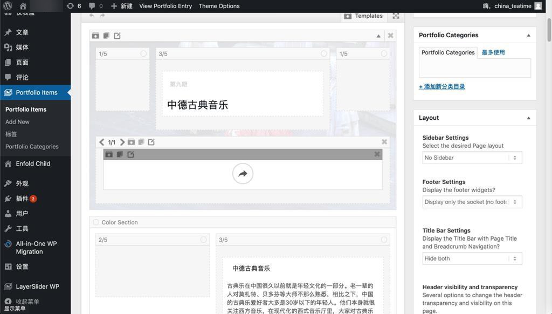Open All-in-One WP Migration menu
Viewport: 552px width, 314px height.
click(35, 248)
